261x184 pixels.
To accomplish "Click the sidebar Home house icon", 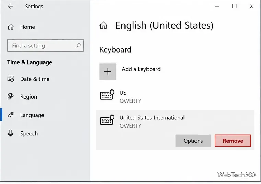I will (x=11, y=27).
